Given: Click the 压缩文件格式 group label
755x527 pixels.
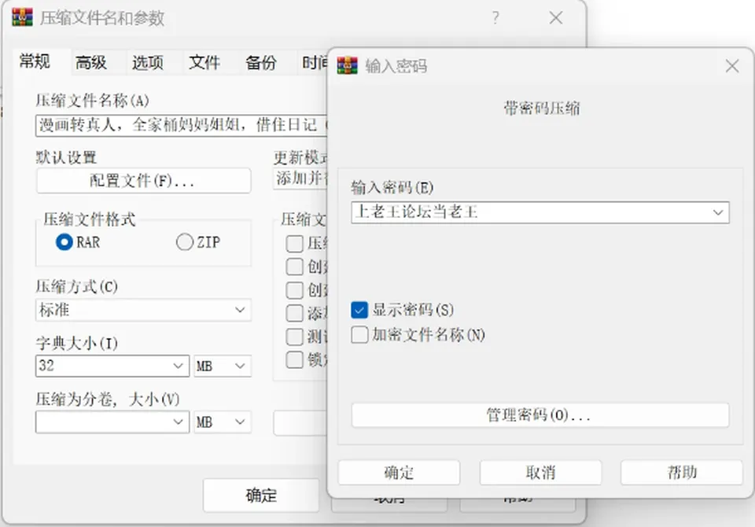Looking at the screenshot, I should click(90, 219).
